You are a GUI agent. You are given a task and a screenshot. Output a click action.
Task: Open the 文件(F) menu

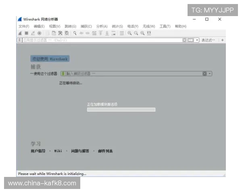24,26
